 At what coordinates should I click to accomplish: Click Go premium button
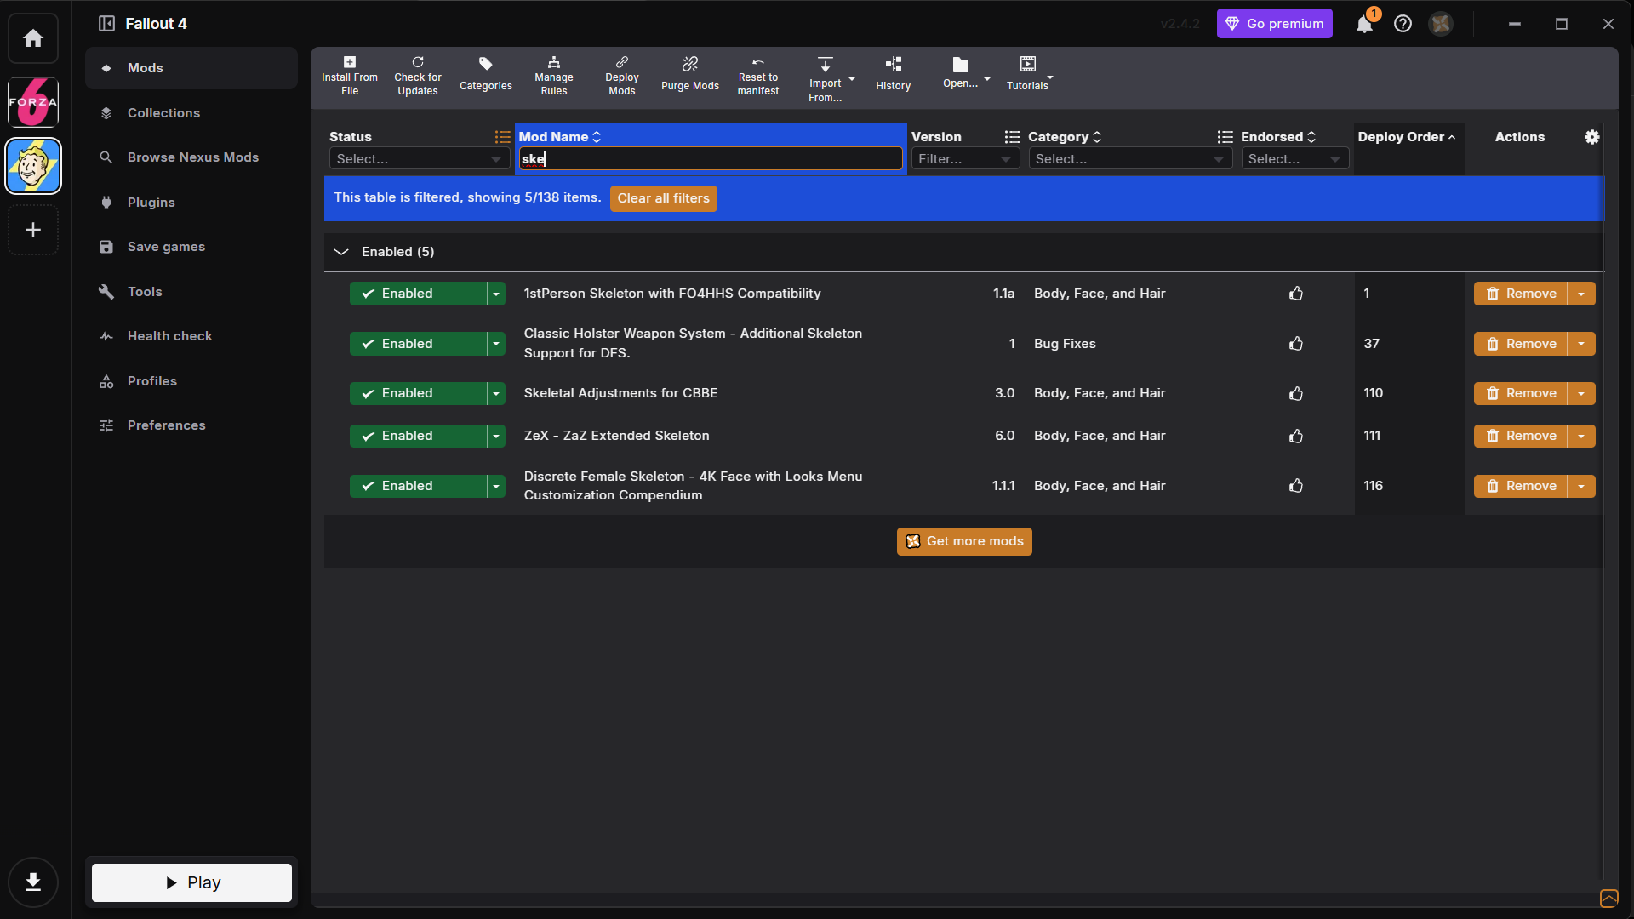coord(1275,24)
